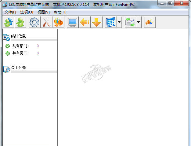Screen dimensions: 191x146
Task: Click the mail transfer with green arrows icon
Action: pos(130,22)
